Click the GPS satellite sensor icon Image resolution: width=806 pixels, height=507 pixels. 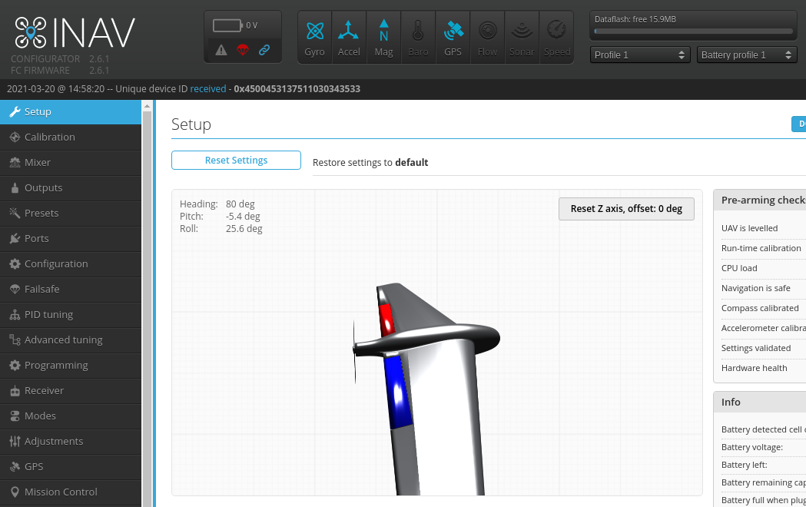[x=453, y=38]
